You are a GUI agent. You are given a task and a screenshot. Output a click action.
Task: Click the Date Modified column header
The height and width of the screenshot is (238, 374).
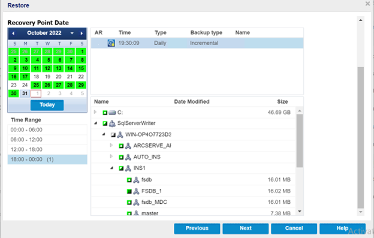(192, 102)
